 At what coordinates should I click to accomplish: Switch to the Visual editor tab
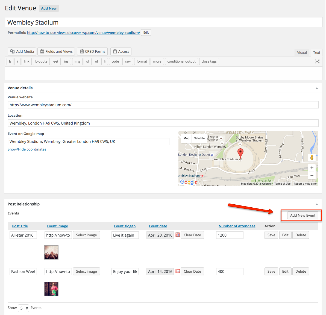302,53
